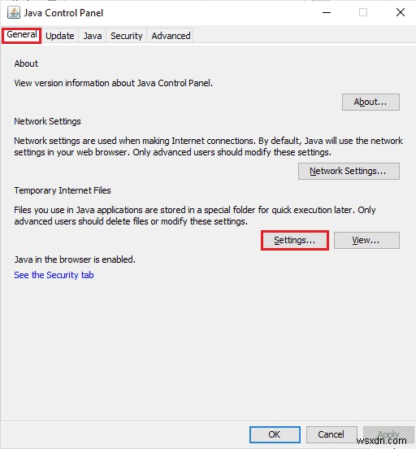
Task: Switch to the Security tab
Action: pos(127,36)
